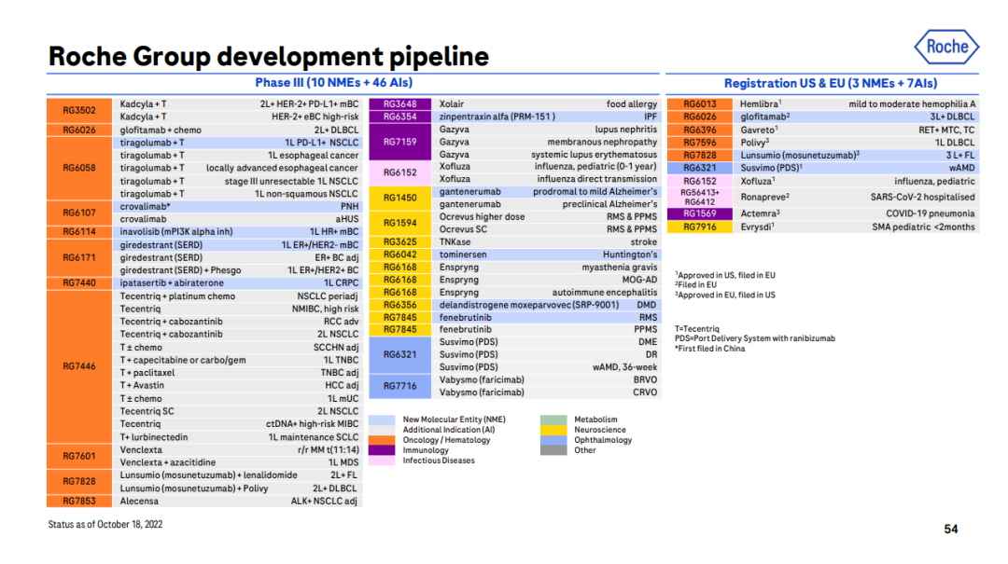This screenshot has width=1008, height=564.
Task: Click 'delandistrogene moxeparvovec (SRP-9001)' entry
Action: click(x=529, y=305)
